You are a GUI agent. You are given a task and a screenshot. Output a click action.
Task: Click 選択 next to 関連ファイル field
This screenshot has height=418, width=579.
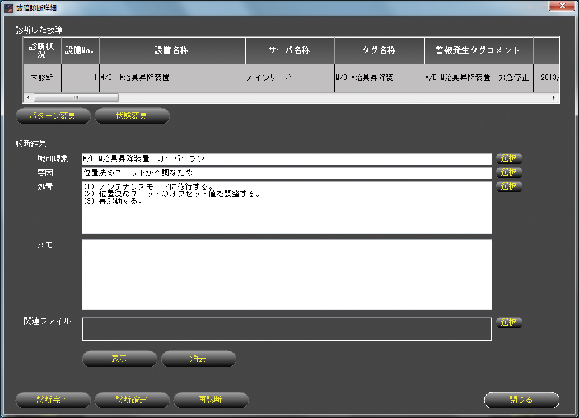509,322
